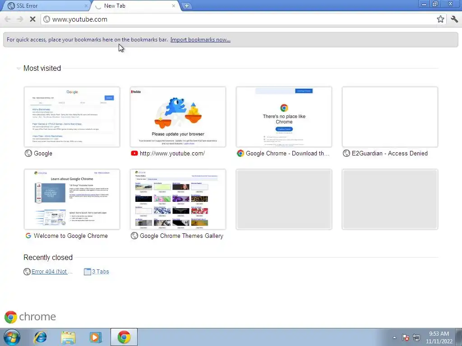The height and width of the screenshot is (346, 462).
Task: Open the wrench settings menu
Action: tap(454, 19)
